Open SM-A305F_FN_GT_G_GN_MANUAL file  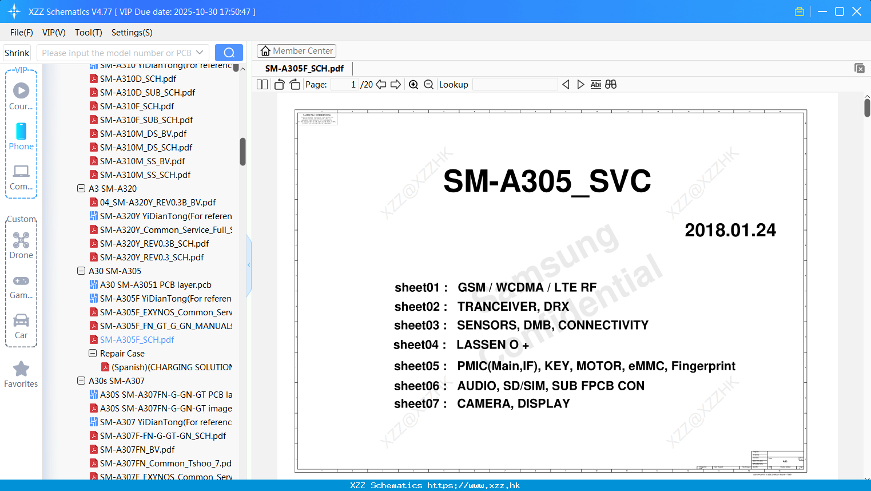[166, 326]
